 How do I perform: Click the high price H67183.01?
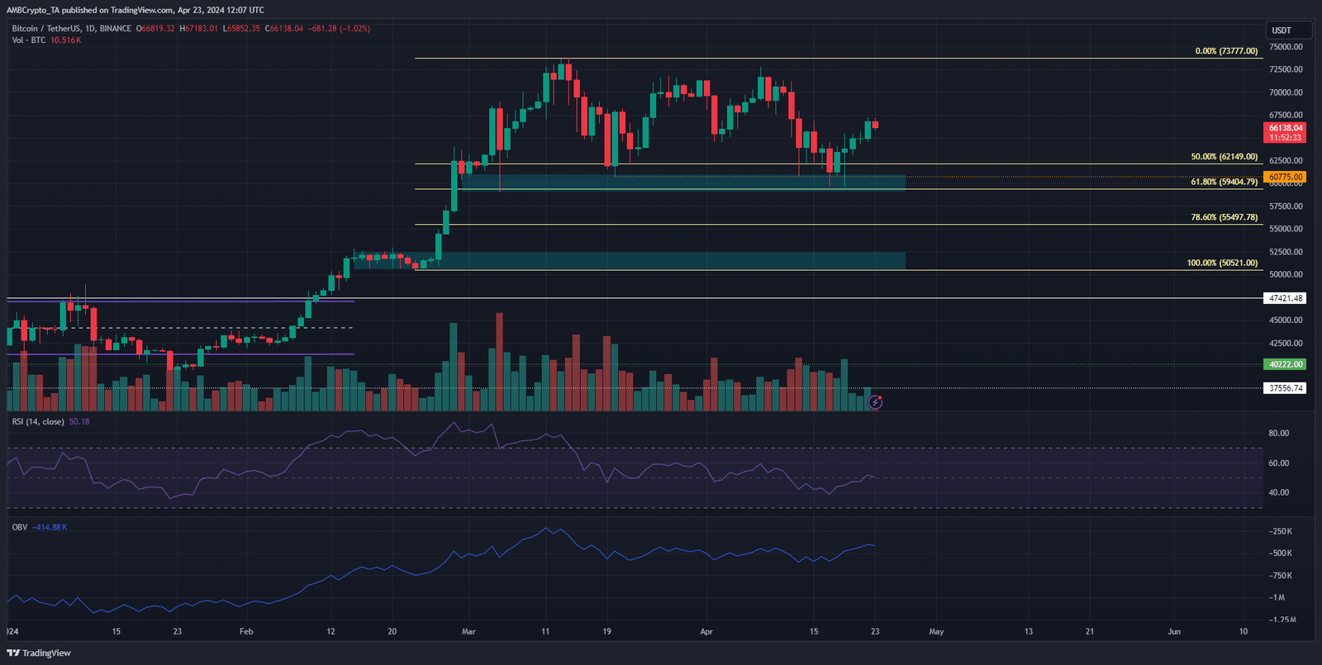200,29
